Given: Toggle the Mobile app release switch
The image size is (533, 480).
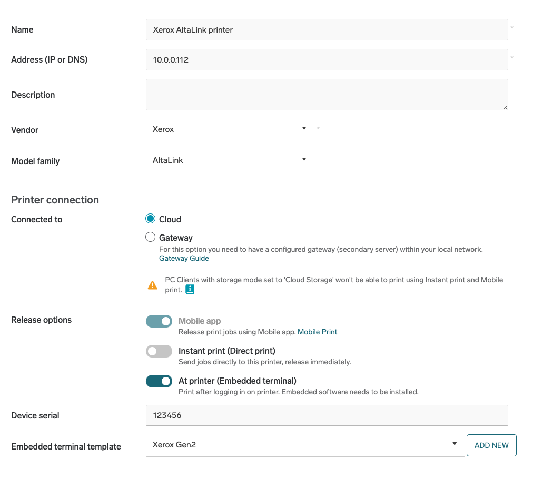Looking at the screenshot, I should (x=159, y=321).
